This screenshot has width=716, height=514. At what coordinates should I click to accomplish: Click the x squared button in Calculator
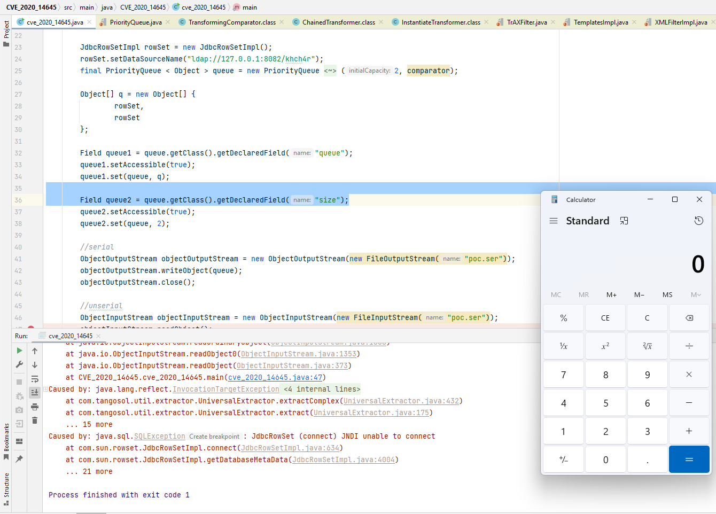[x=605, y=346]
